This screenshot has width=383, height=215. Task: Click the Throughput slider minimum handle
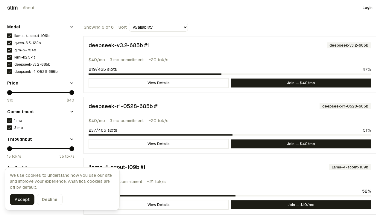point(10,149)
